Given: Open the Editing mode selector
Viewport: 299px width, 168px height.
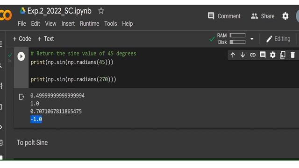Looking at the screenshot, I should click(x=278, y=39).
